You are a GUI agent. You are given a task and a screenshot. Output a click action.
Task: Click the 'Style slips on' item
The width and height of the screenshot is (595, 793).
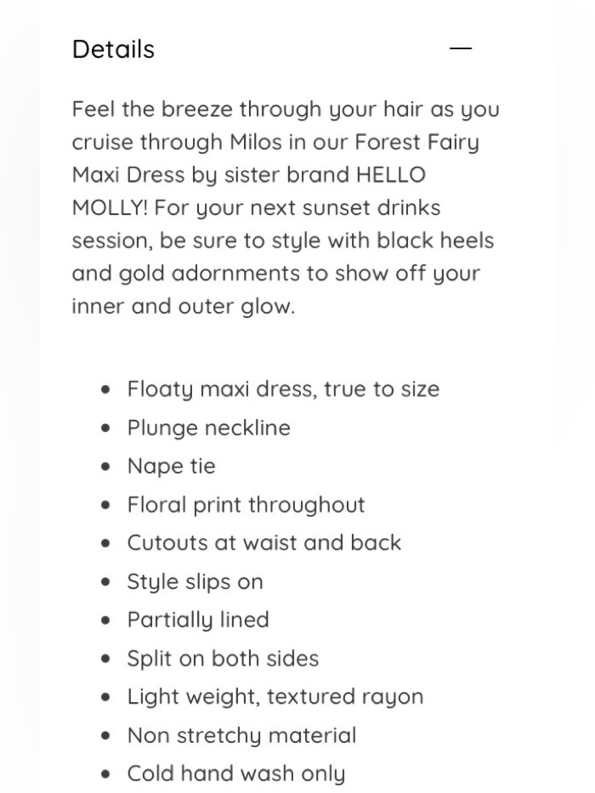[195, 582]
